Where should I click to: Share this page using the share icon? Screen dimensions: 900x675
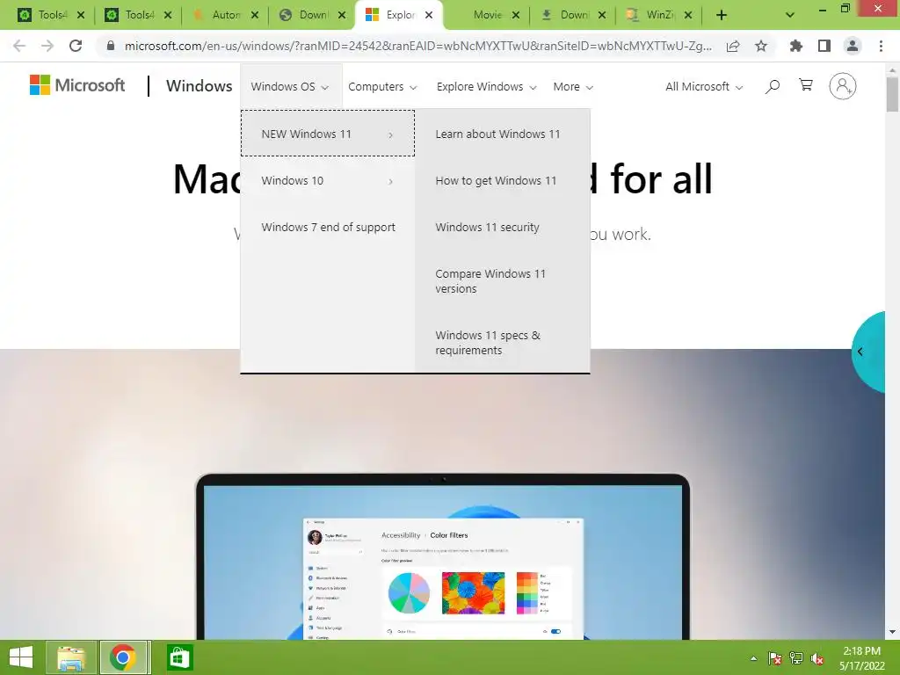733,46
